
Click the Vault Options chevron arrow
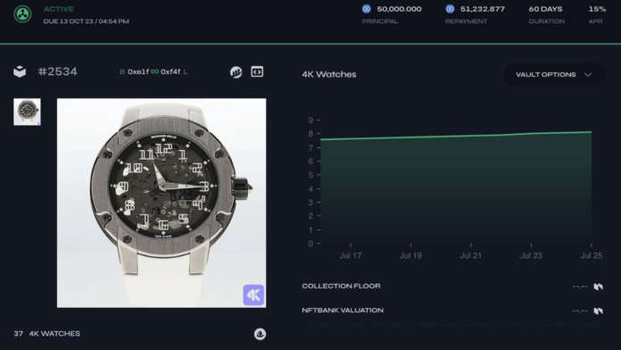click(x=588, y=74)
